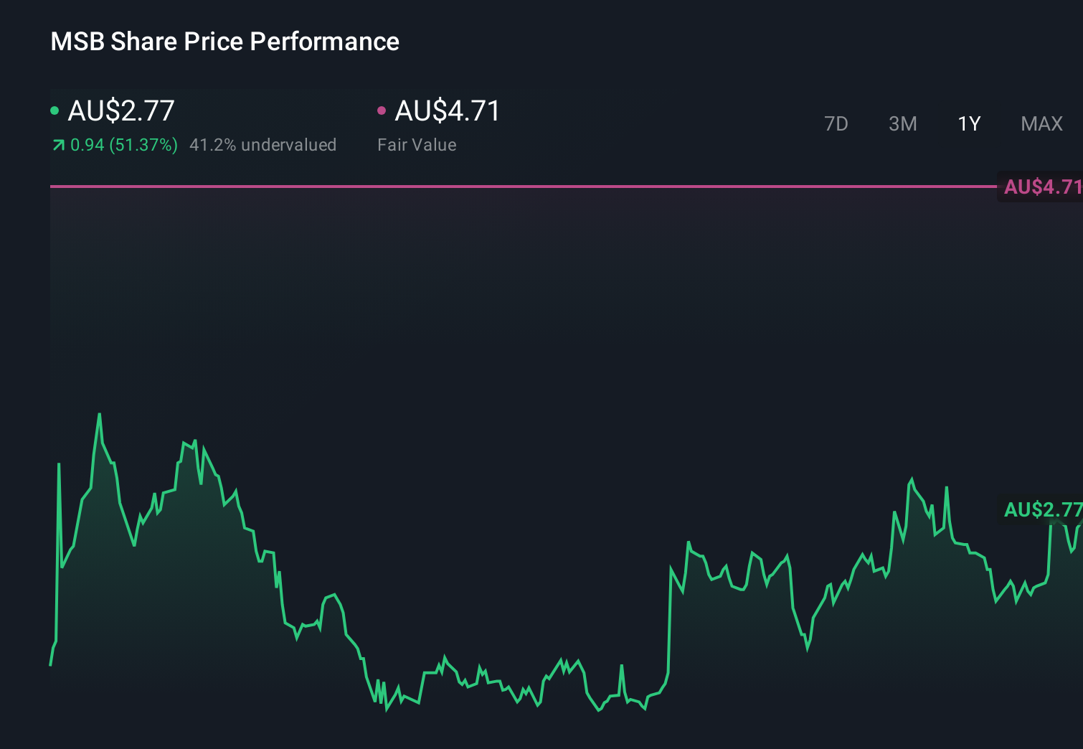Toggle the 51.37% gain indicator

(123, 145)
